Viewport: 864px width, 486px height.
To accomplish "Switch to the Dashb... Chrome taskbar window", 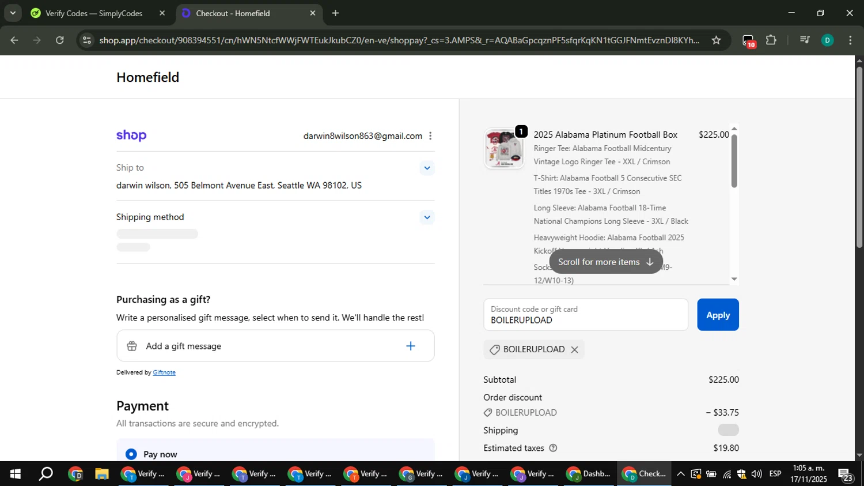I will (589, 474).
